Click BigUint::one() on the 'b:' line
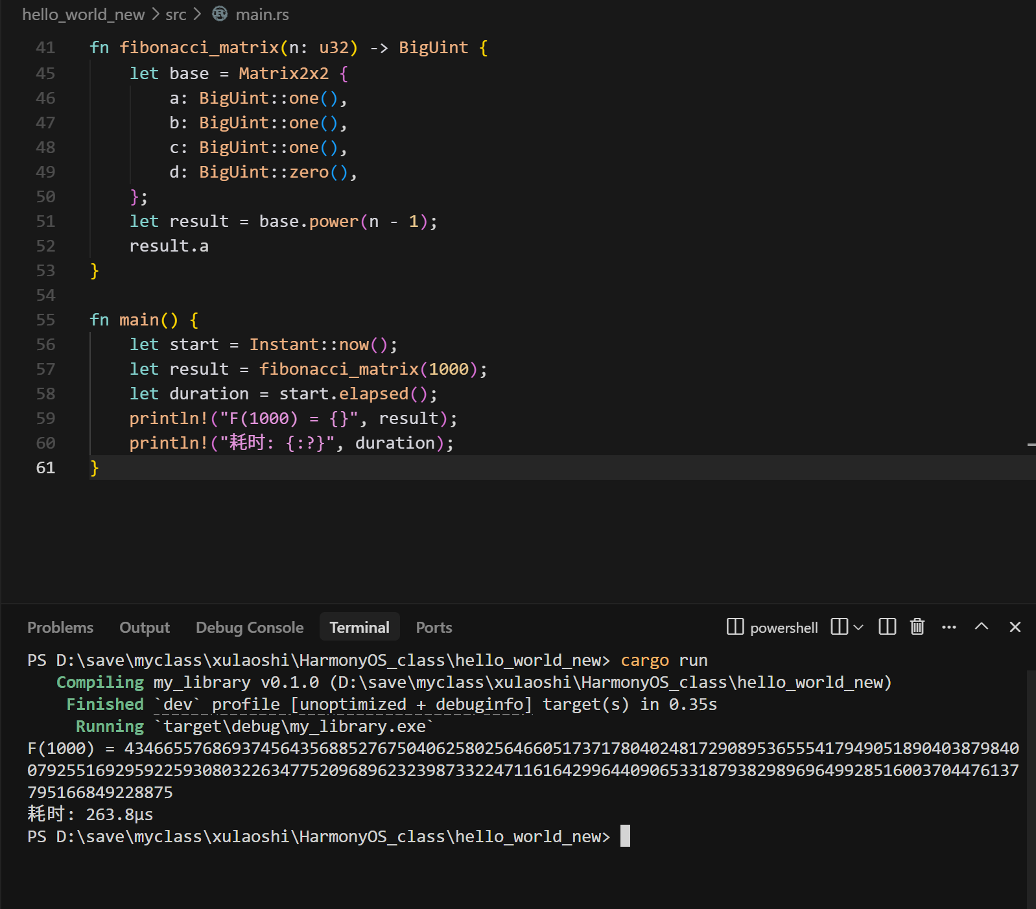Image resolution: width=1036 pixels, height=909 pixels. (x=269, y=123)
